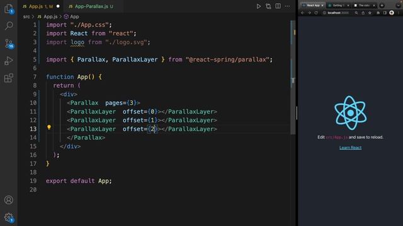Toggle the browser side panel icon
This screenshot has height=226, width=403.
click(385, 13)
